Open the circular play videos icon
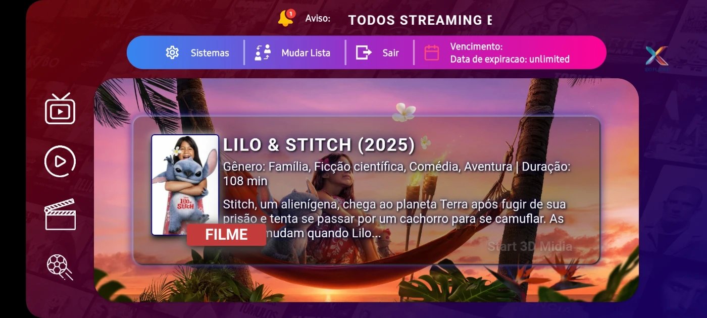The height and width of the screenshot is (318, 707). 60,162
